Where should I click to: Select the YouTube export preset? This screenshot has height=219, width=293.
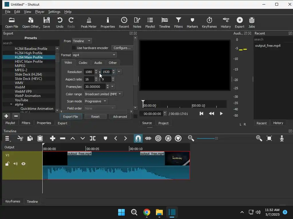click(x=21, y=100)
